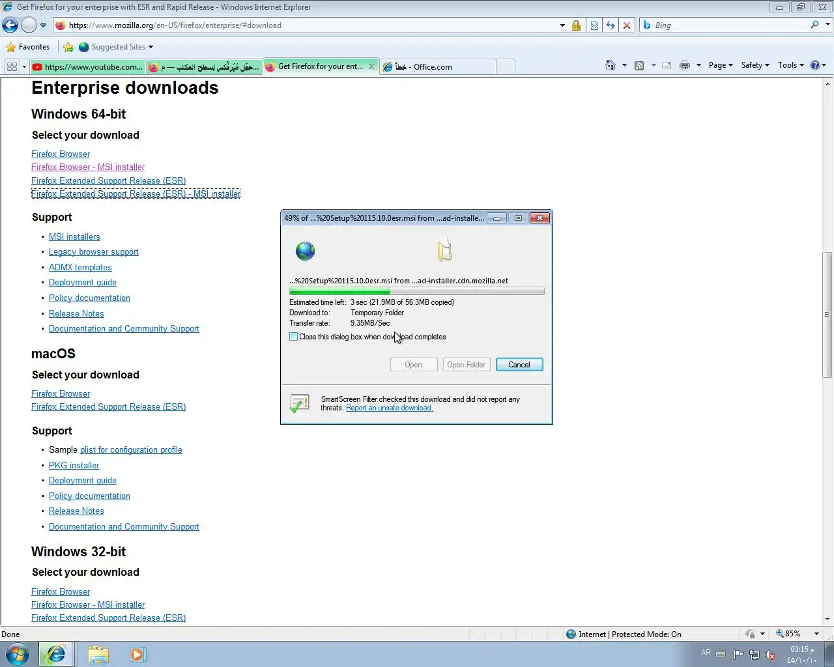Image resolution: width=834 pixels, height=667 pixels.
Task: Open the Home options dropdown arrow
Action: (624, 65)
